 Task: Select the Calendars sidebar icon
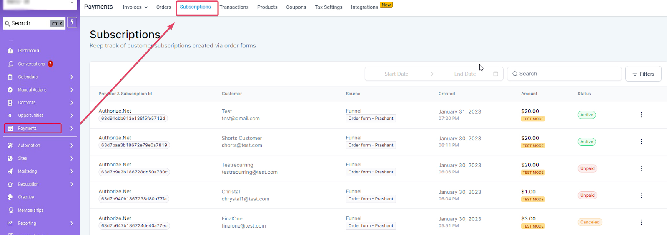tap(10, 77)
